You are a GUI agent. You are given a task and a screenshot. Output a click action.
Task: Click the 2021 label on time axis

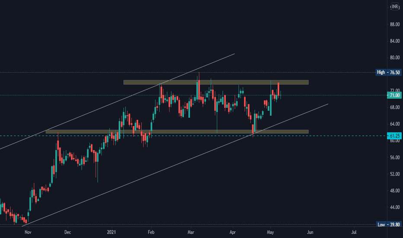tap(111, 232)
